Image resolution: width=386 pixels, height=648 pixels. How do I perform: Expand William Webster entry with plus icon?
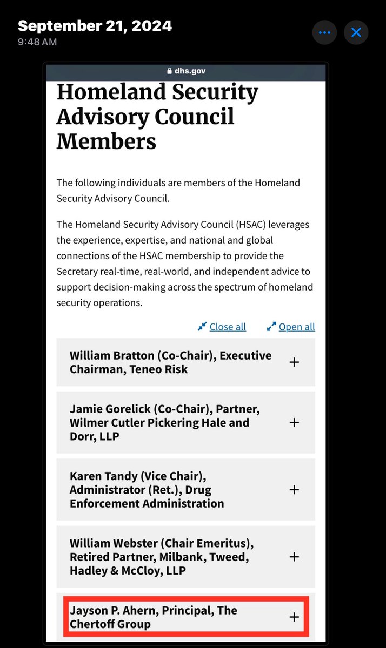294,556
